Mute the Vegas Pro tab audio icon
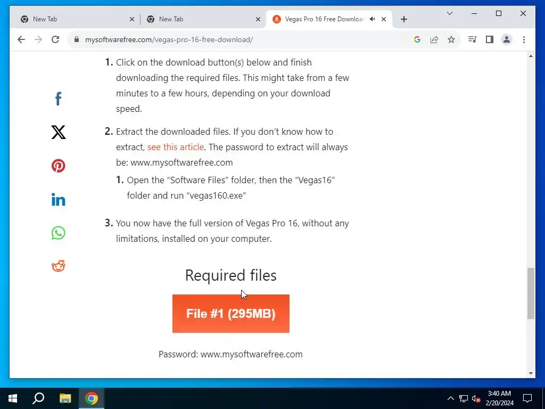The height and width of the screenshot is (409, 545). click(372, 19)
